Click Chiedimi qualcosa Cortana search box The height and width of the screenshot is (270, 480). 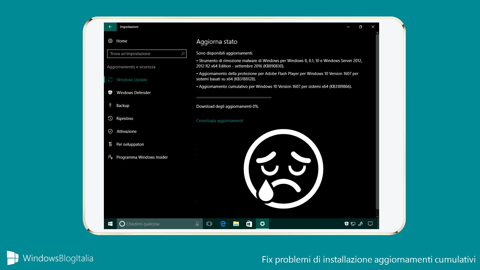[x=160, y=224]
